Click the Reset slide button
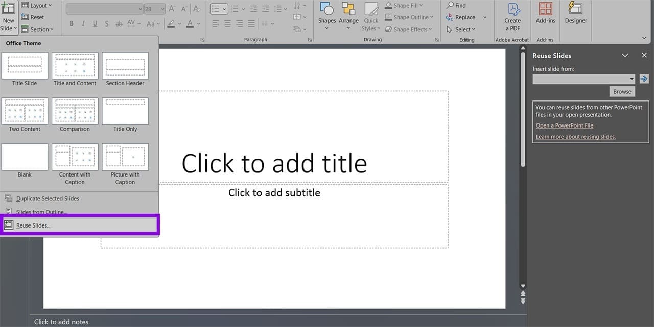 33,17
